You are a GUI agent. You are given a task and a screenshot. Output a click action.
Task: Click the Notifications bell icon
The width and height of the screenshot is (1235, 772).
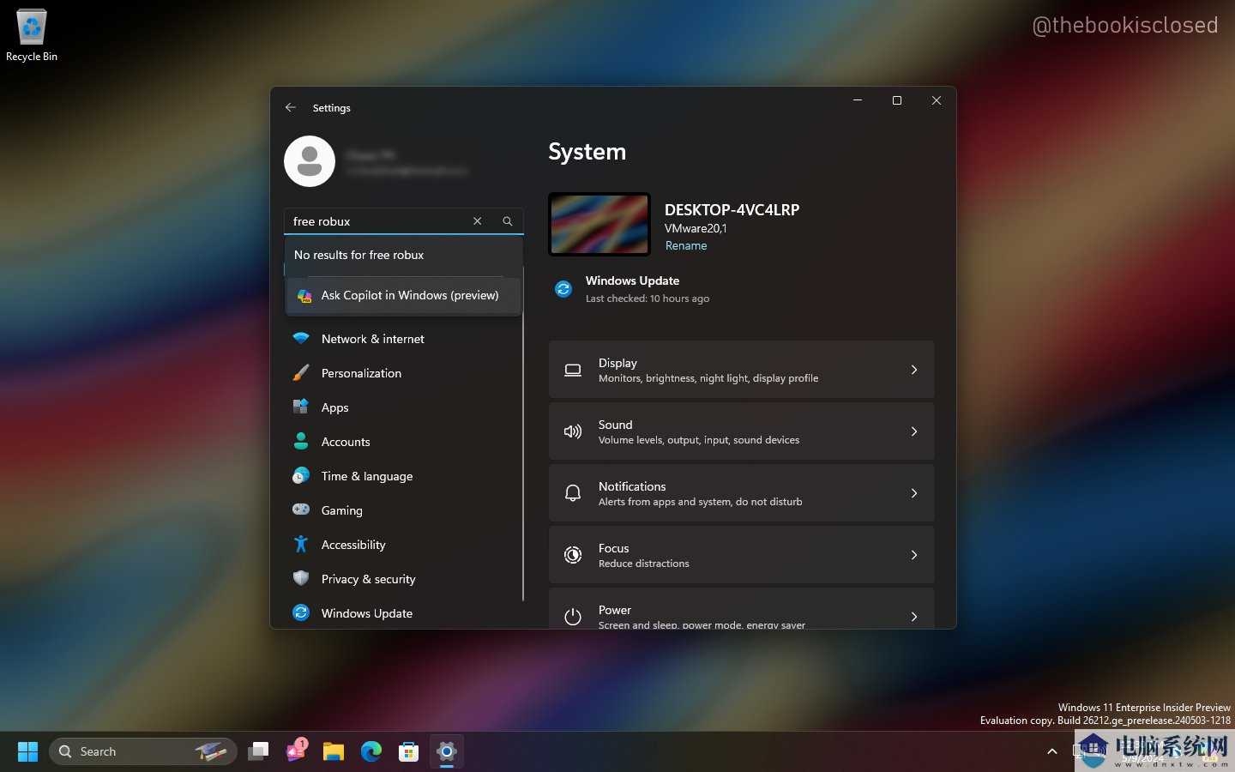573,493
